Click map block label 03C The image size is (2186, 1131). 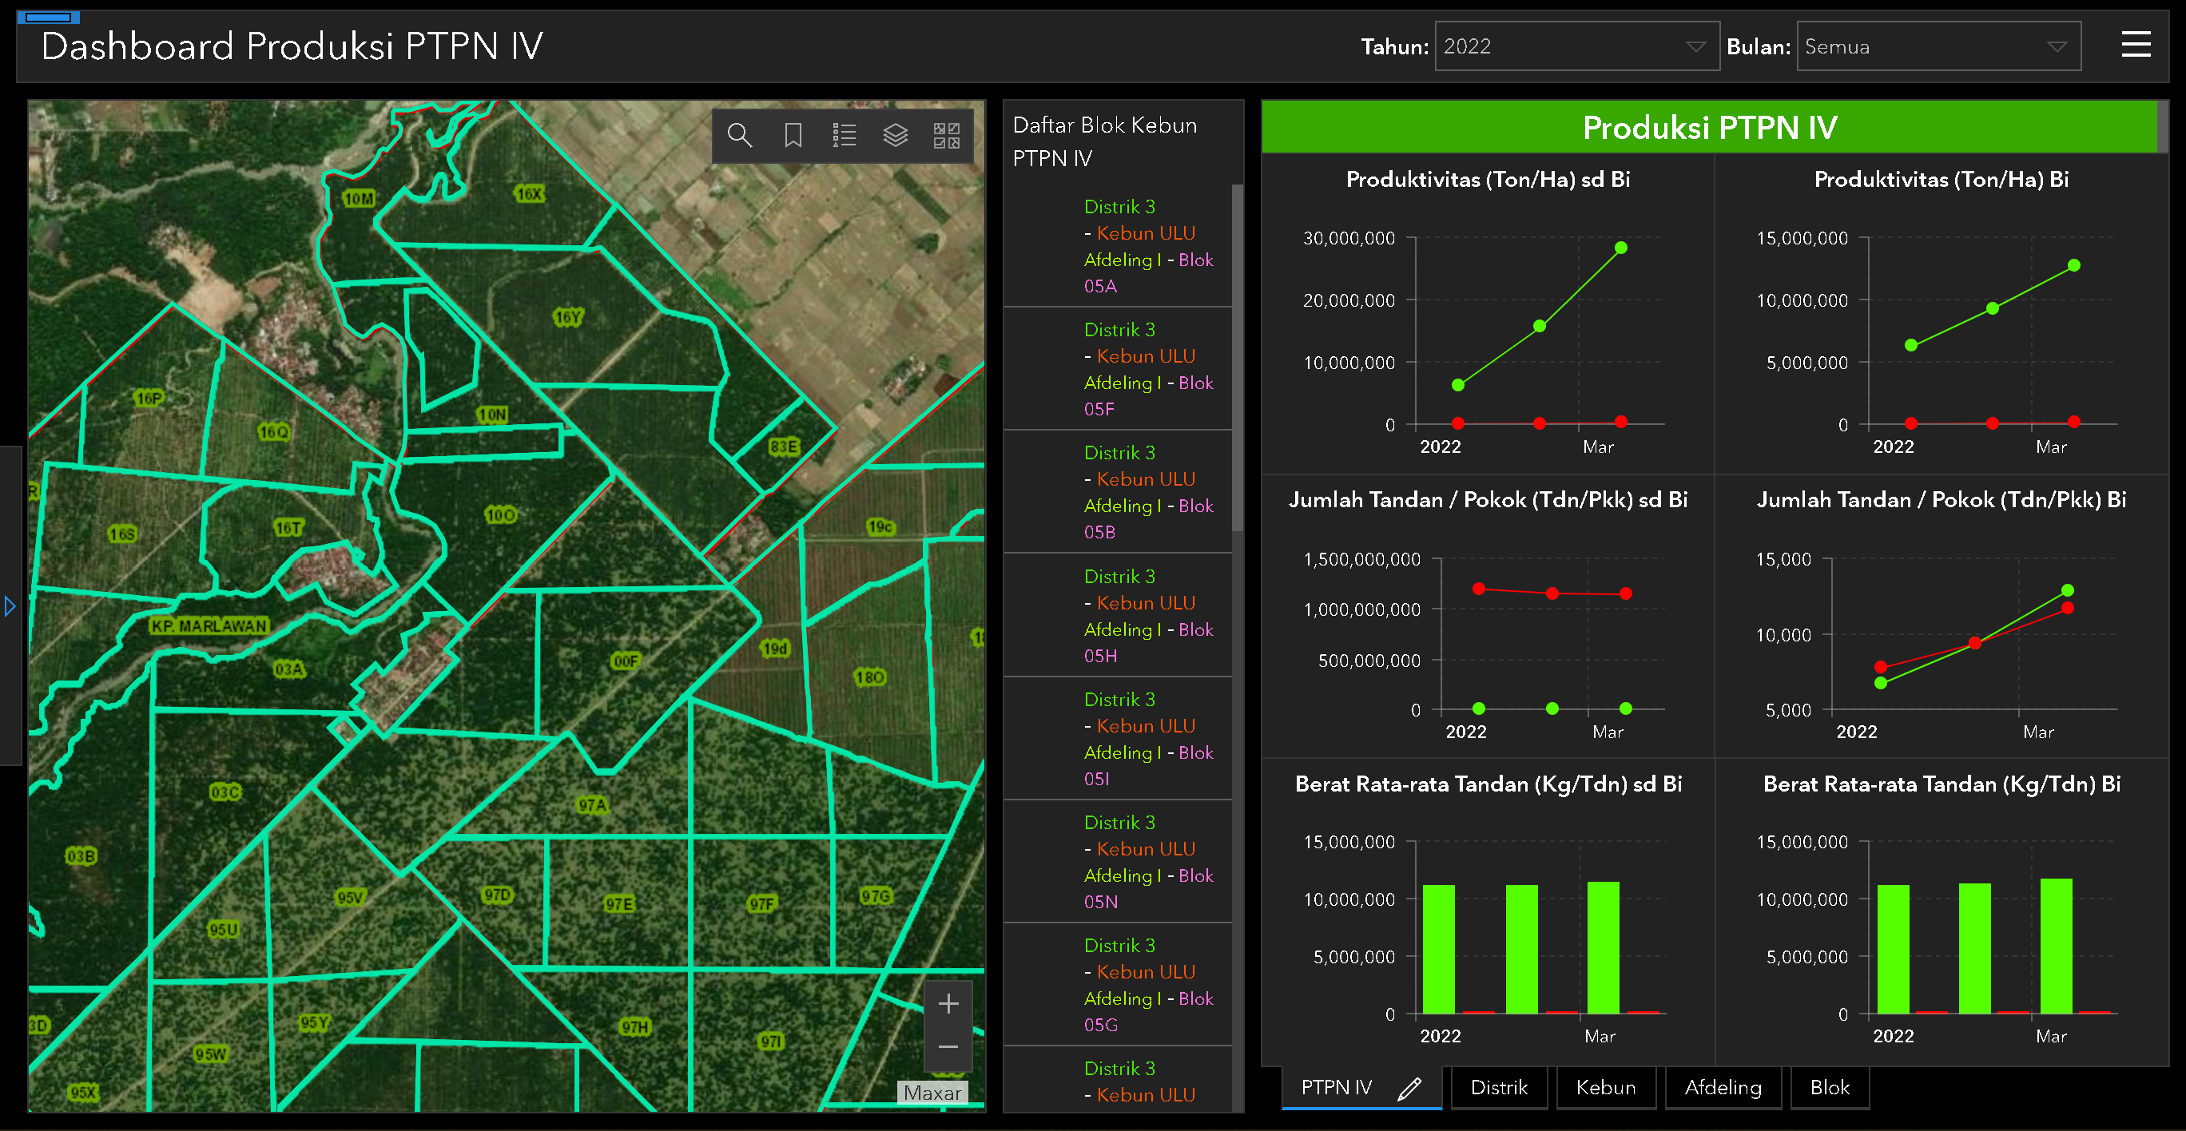coord(225,792)
